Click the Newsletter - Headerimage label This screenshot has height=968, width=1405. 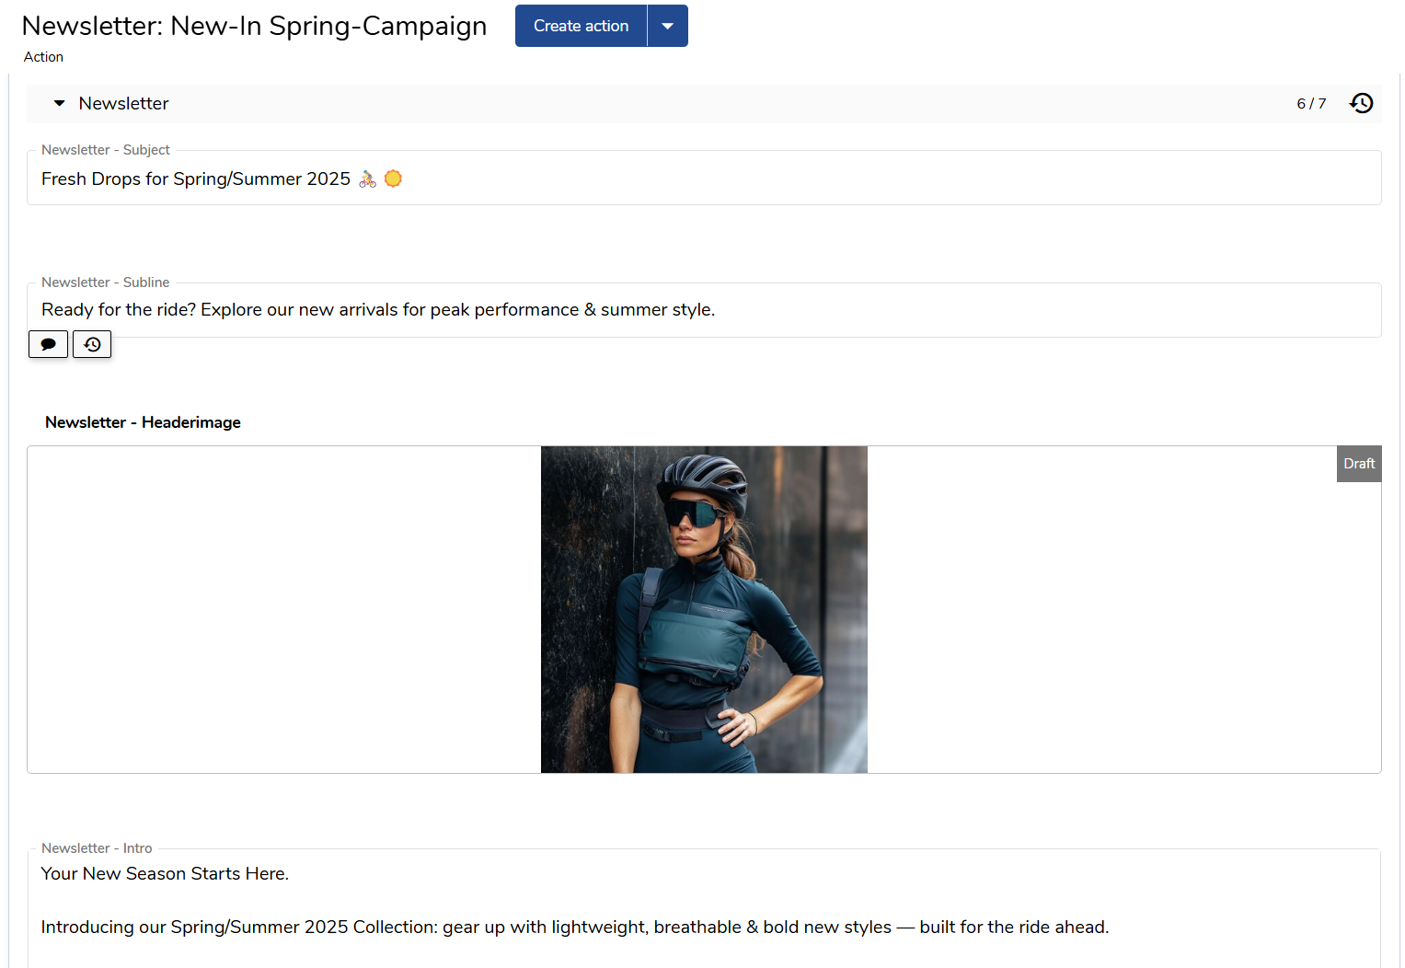pos(143,422)
